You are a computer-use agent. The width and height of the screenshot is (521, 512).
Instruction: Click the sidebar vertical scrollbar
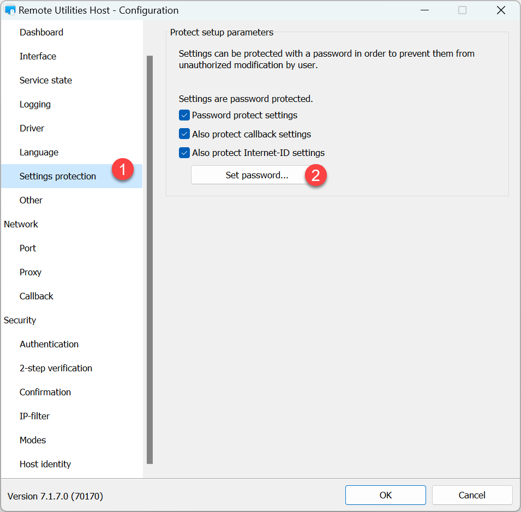pos(149,259)
